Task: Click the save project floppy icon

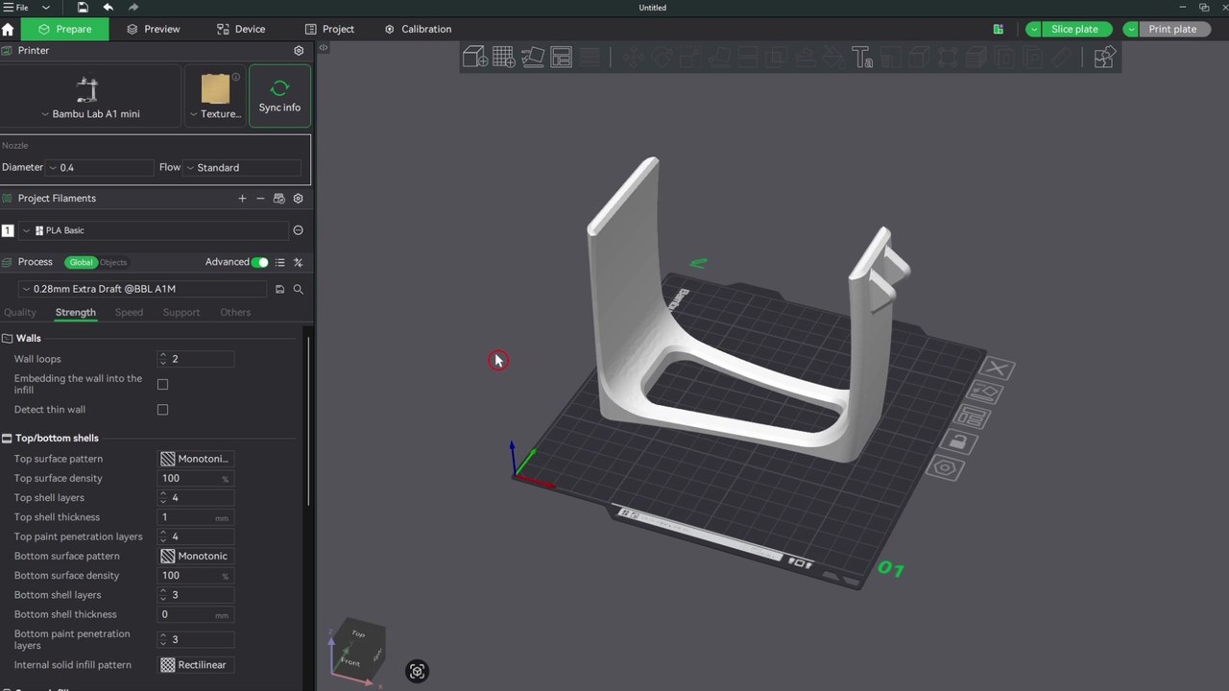Action: [83, 8]
